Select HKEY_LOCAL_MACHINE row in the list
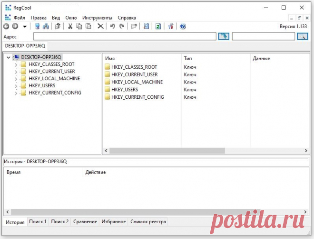Image resolution: width=314 pixels, height=239 pixels. click(x=137, y=82)
